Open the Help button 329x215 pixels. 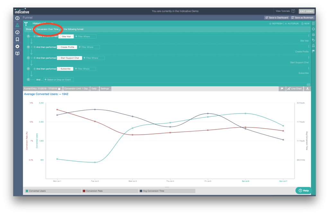[304, 191]
